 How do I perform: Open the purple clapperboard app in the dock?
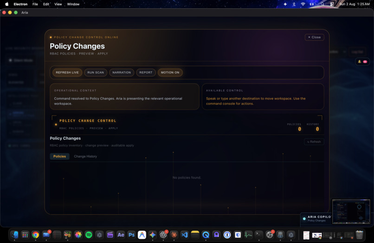[x=110, y=235]
